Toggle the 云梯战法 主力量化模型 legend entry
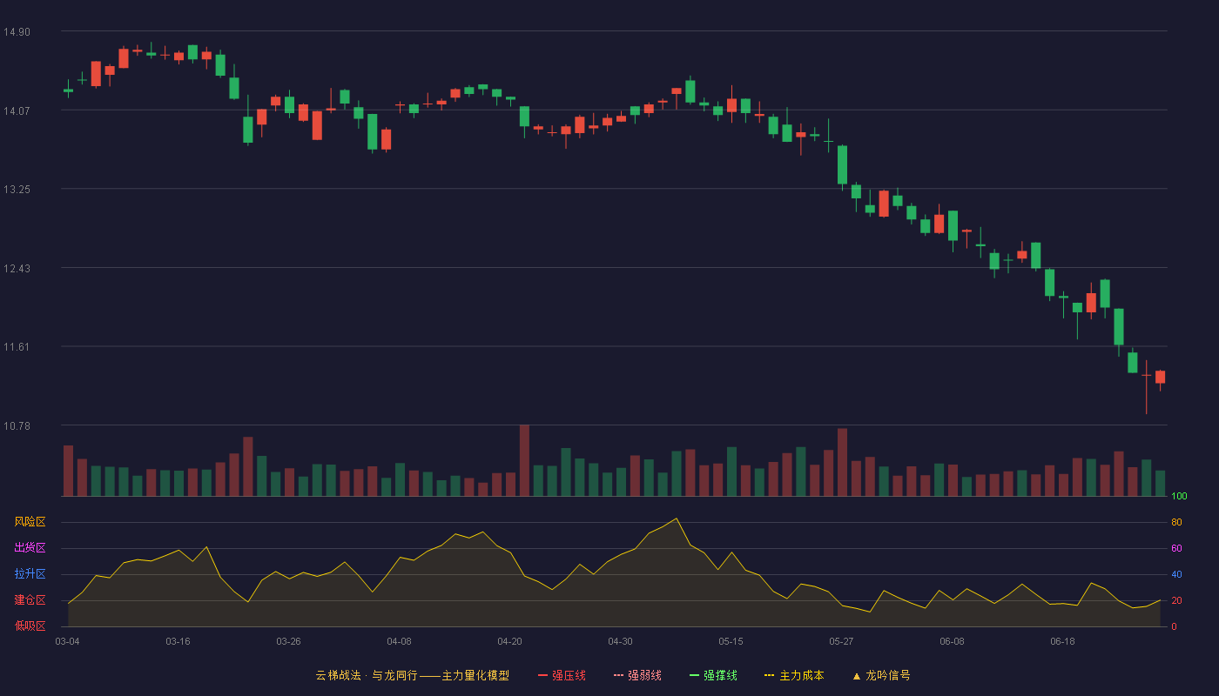The height and width of the screenshot is (696, 1219). [413, 675]
